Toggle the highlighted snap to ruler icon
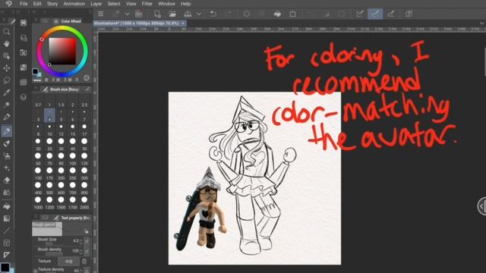Screen dimensions: 486x273 (375, 14)
